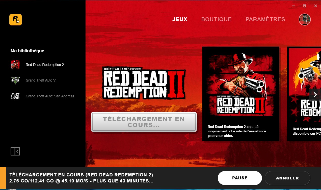Pause the Red Dead Redemption 2 download
The width and height of the screenshot is (321, 190).
tap(240, 178)
